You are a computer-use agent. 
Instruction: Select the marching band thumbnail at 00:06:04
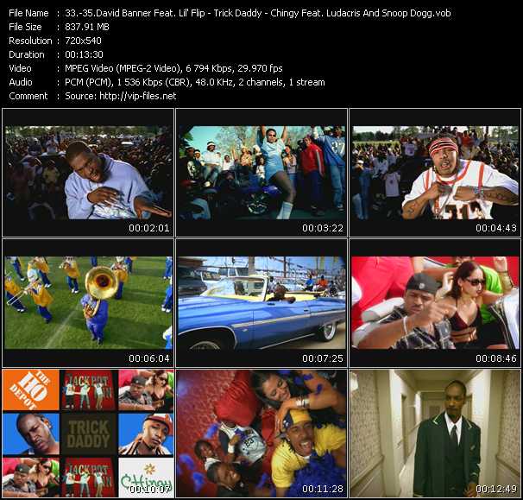pyautogui.click(x=88, y=303)
